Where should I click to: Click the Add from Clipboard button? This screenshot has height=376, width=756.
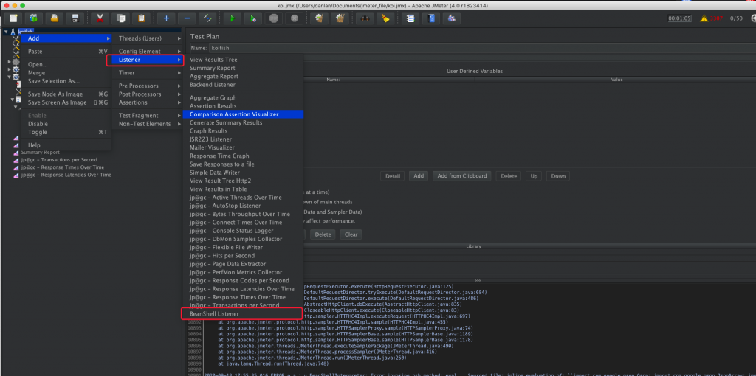pos(461,176)
